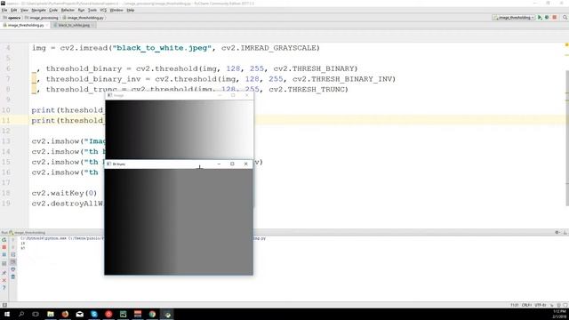The image size is (569, 320).
Task: Open the Code menu
Action: point(53,10)
